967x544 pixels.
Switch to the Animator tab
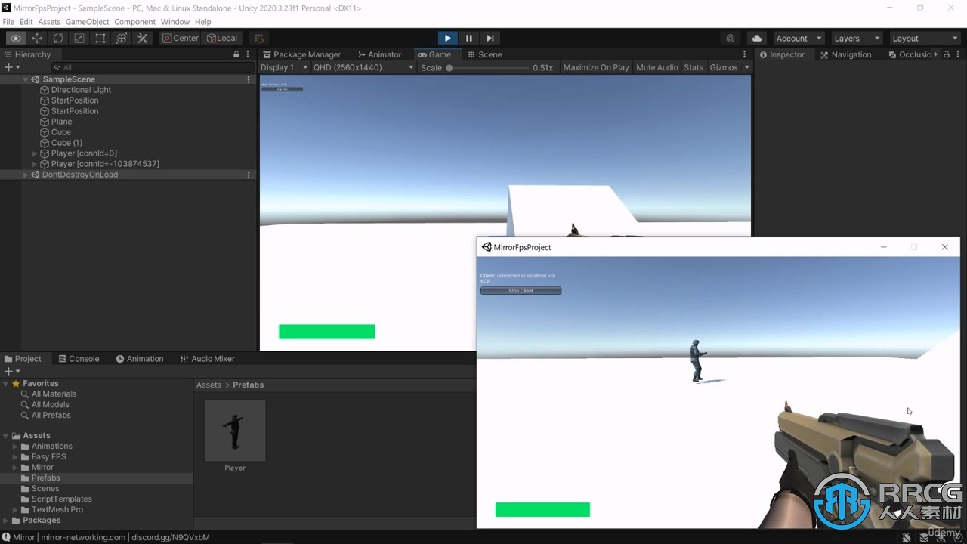point(379,54)
